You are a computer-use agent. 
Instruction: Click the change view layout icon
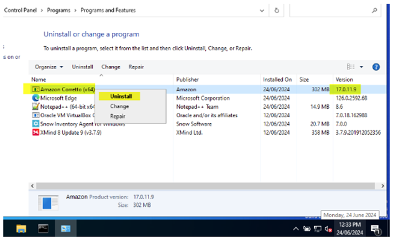click(351, 67)
